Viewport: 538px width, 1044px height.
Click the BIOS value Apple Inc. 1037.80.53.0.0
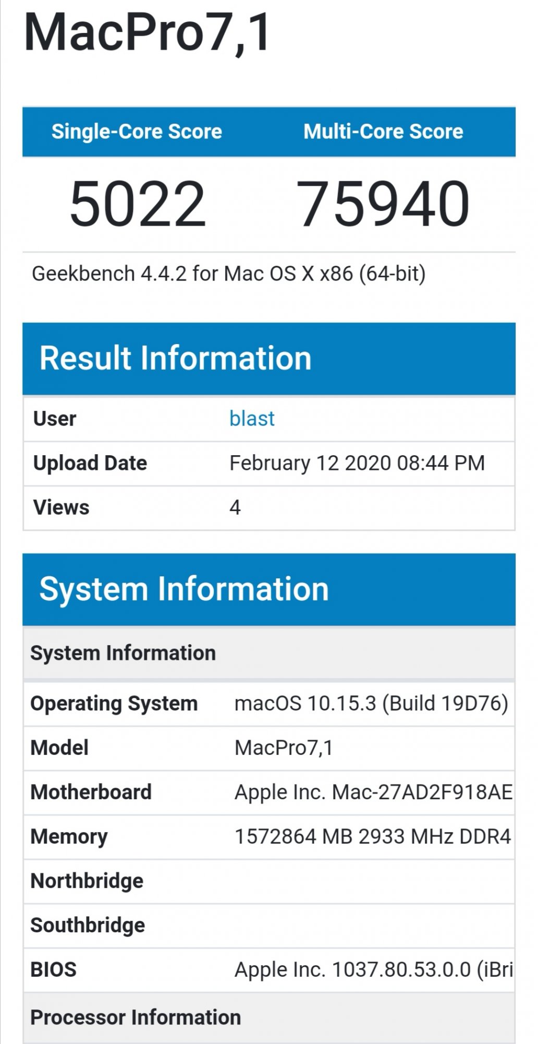point(373,969)
